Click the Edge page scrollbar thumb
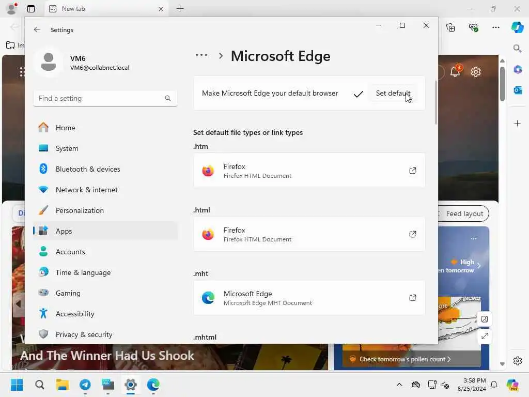 pyautogui.click(x=502, y=84)
